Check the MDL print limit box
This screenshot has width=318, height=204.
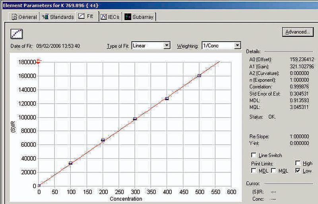[x=254, y=171]
